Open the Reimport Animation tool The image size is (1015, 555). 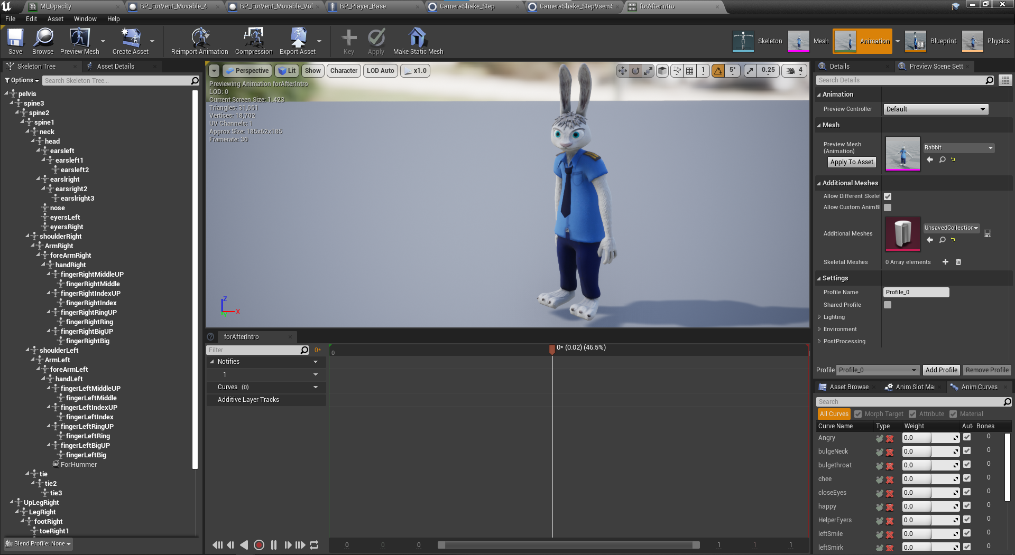pyautogui.click(x=199, y=41)
